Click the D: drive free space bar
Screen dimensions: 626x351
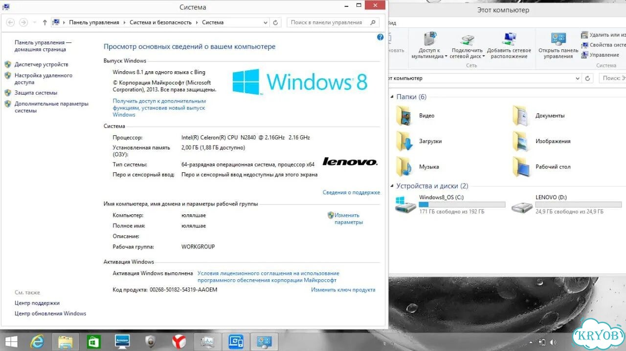pyautogui.click(x=579, y=205)
